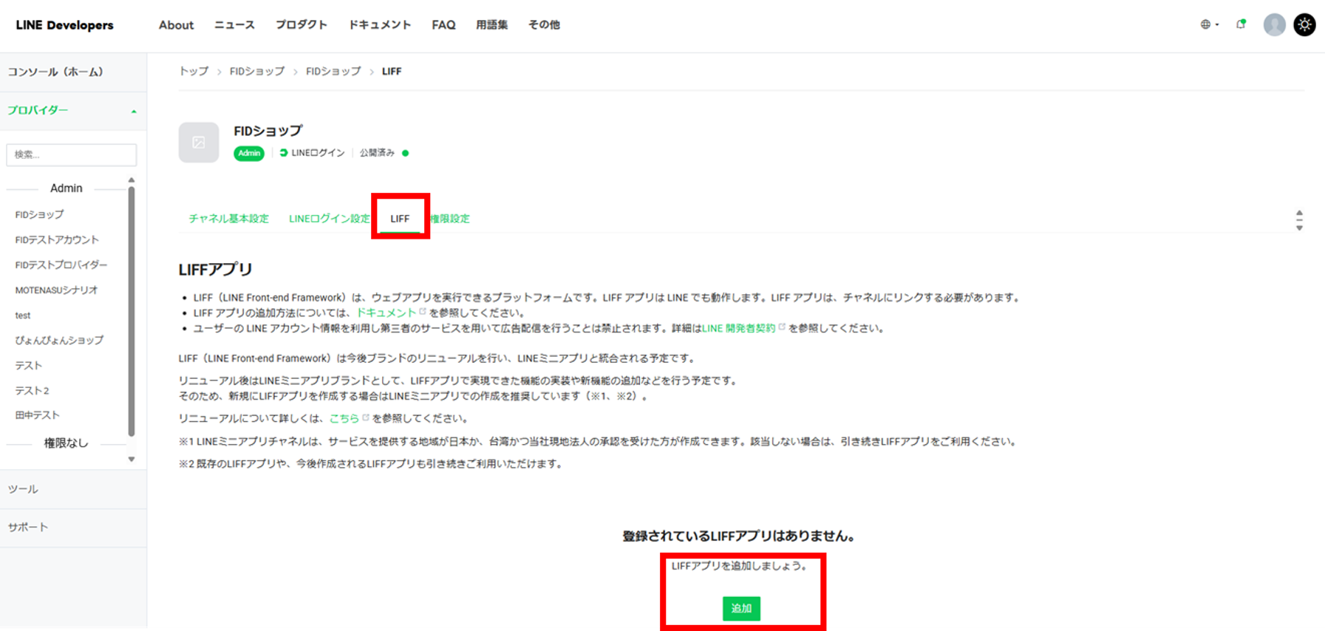The width and height of the screenshot is (1325, 631).
Task: Open the notifications icon in header
Action: 1241,24
